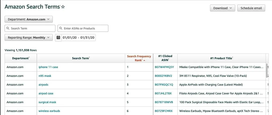Open the Reporting Range: Monthly dropdown

(29, 38)
